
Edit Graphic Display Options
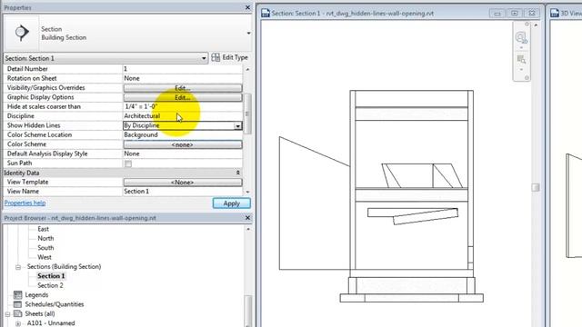183,97
